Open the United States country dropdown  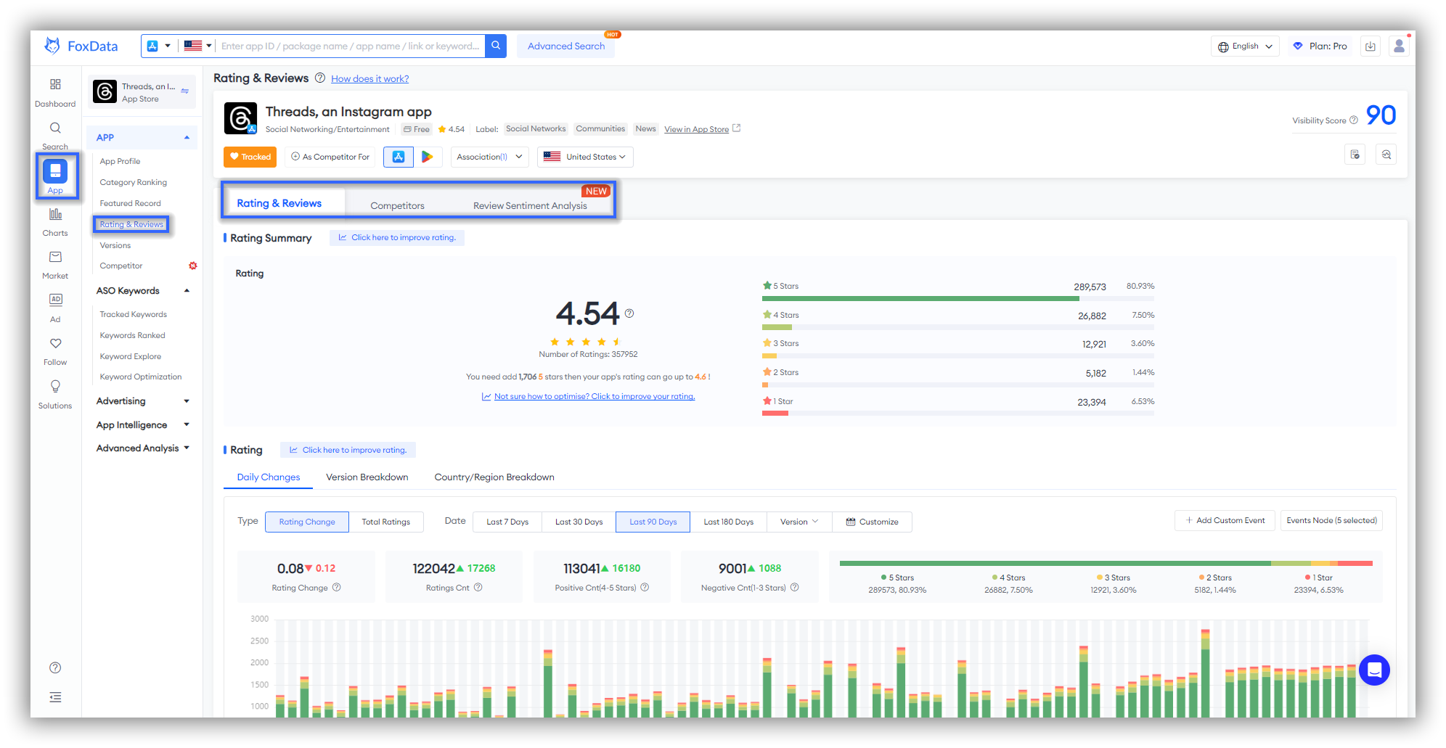tap(585, 157)
